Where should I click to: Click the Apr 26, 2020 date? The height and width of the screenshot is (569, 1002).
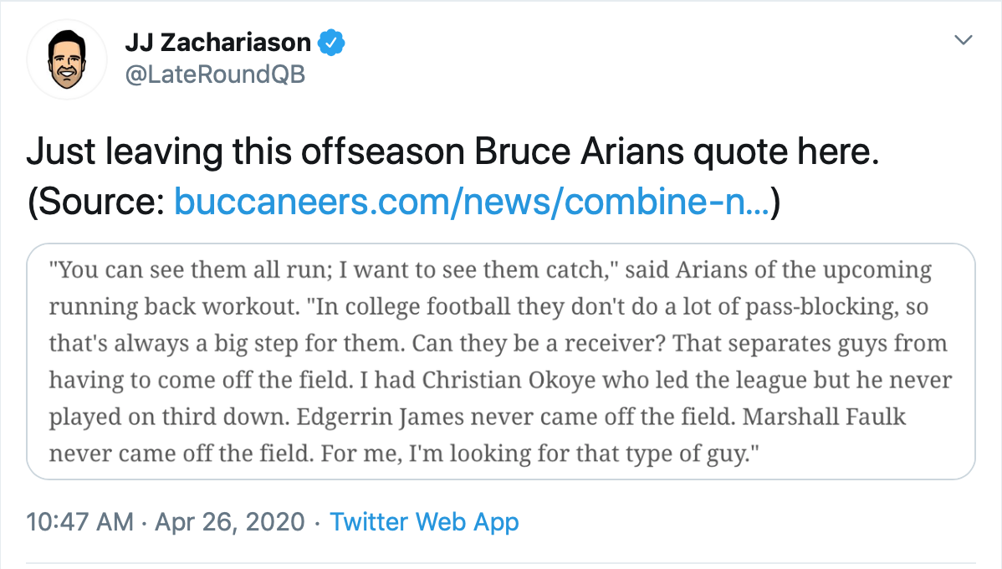[x=230, y=522]
